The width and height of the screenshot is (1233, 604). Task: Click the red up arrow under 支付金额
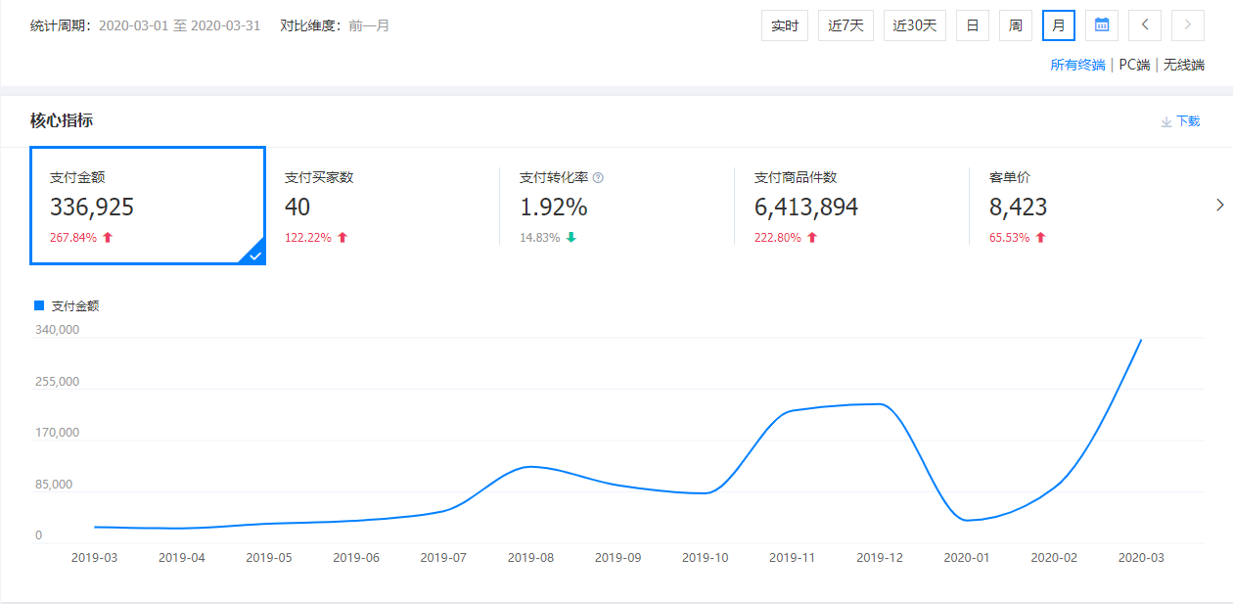(x=108, y=238)
